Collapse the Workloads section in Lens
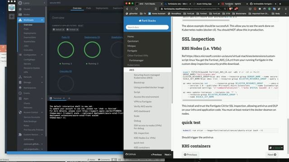 coord(42,20)
